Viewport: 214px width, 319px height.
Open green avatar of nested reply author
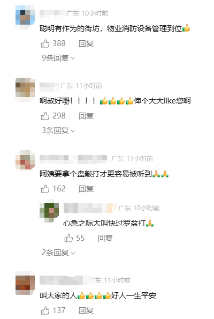tap(49, 212)
